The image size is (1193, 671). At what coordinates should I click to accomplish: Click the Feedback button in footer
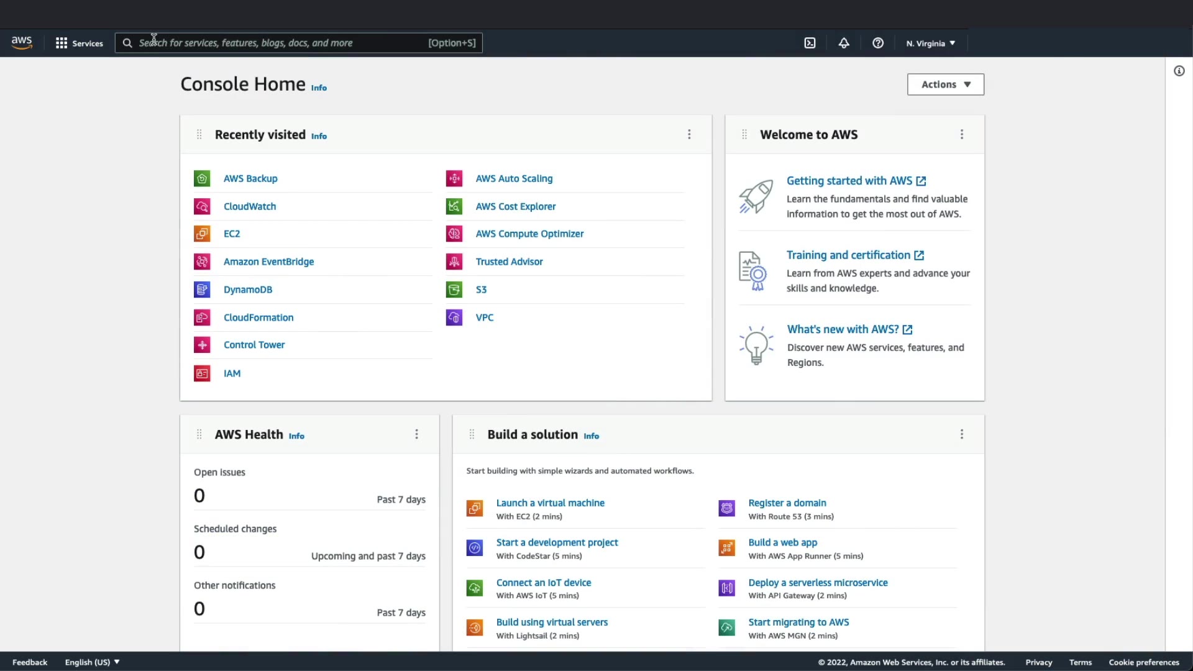pos(30,662)
